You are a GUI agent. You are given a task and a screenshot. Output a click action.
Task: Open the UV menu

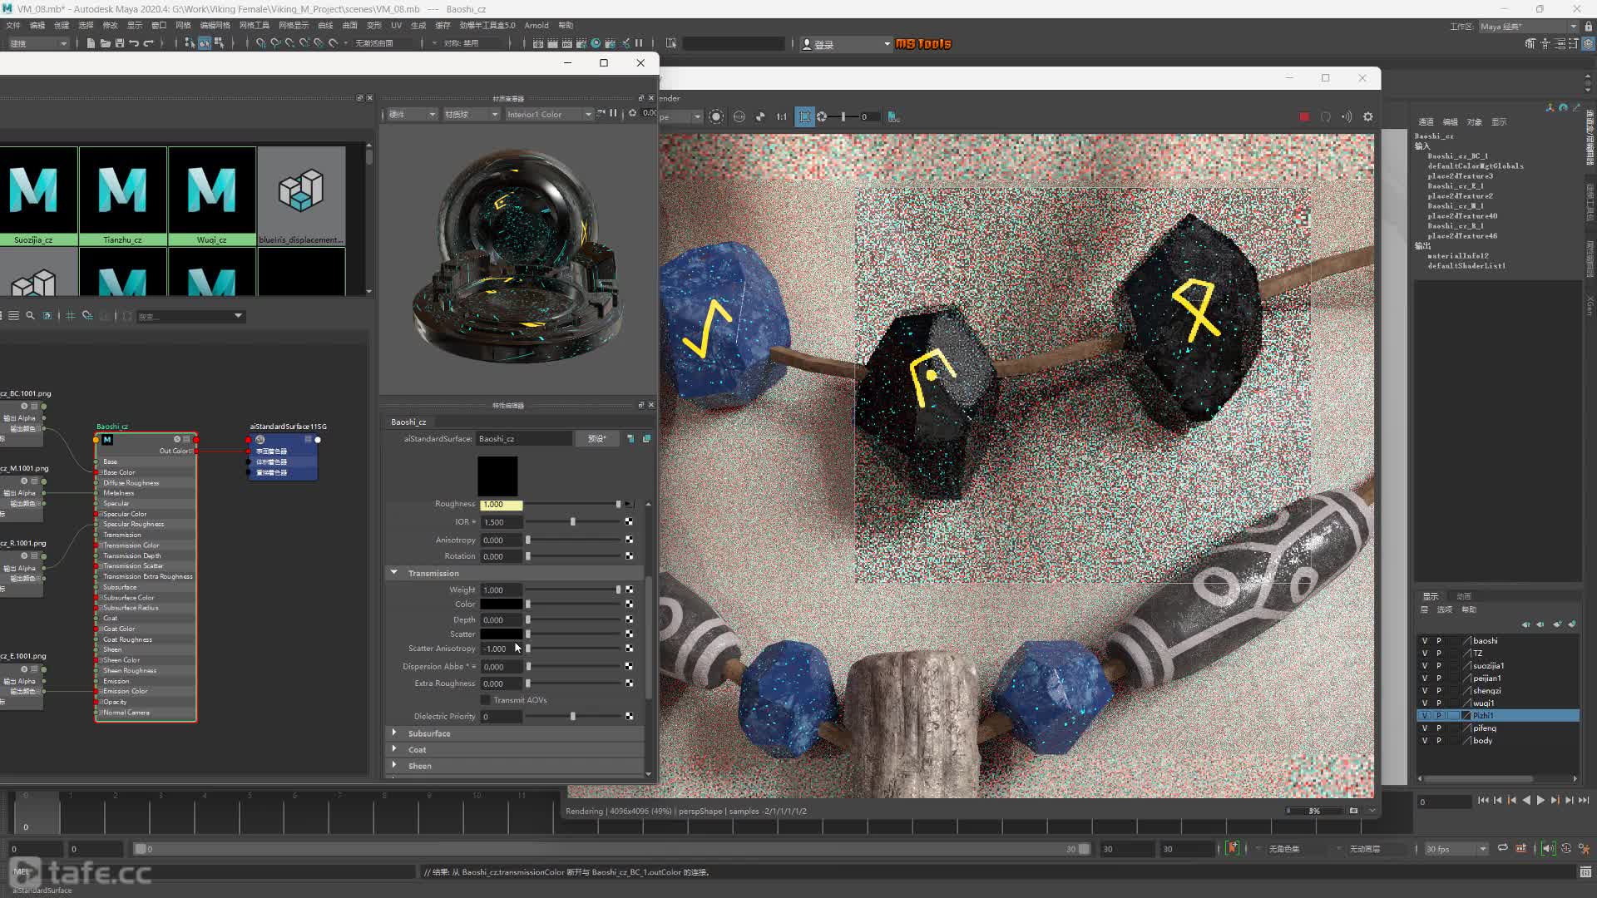(396, 26)
